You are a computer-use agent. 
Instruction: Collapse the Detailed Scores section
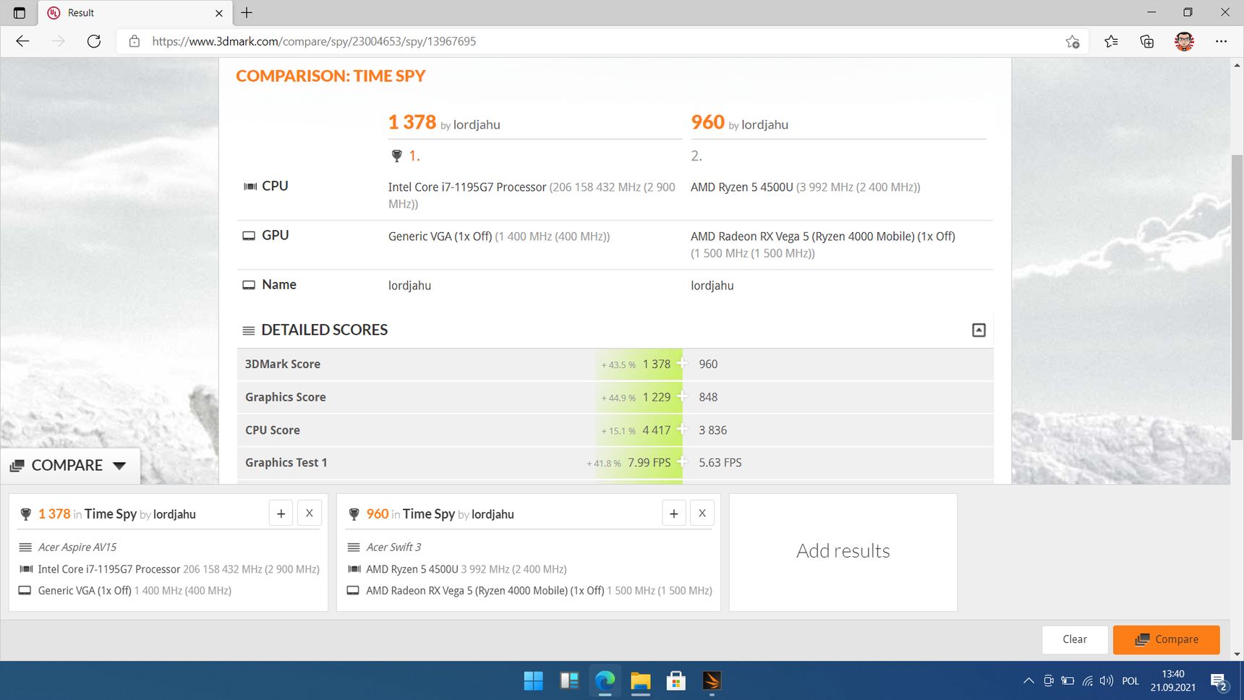[x=979, y=330]
